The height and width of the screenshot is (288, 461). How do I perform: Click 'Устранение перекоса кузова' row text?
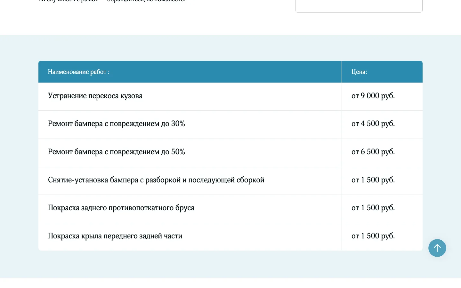click(95, 96)
